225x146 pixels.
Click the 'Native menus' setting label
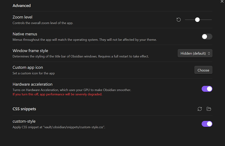pyautogui.click(x=25, y=34)
